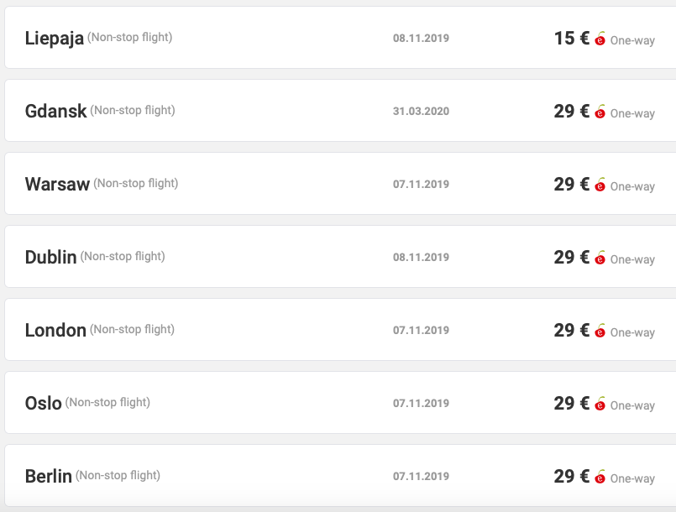Image resolution: width=676 pixels, height=512 pixels.
Task: Select the One-way label for Berlin
Action: (x=632, y=478)
